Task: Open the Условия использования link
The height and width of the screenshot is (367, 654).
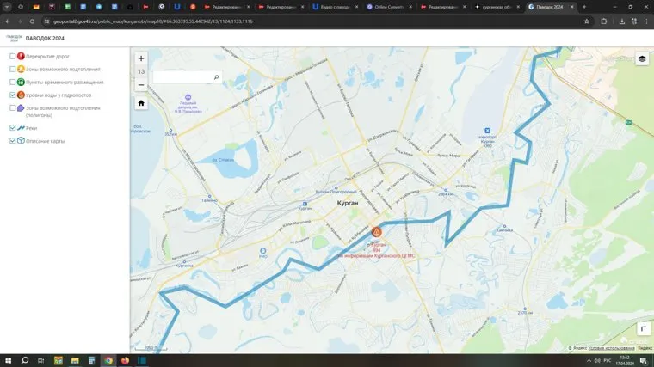Action: 611,348
